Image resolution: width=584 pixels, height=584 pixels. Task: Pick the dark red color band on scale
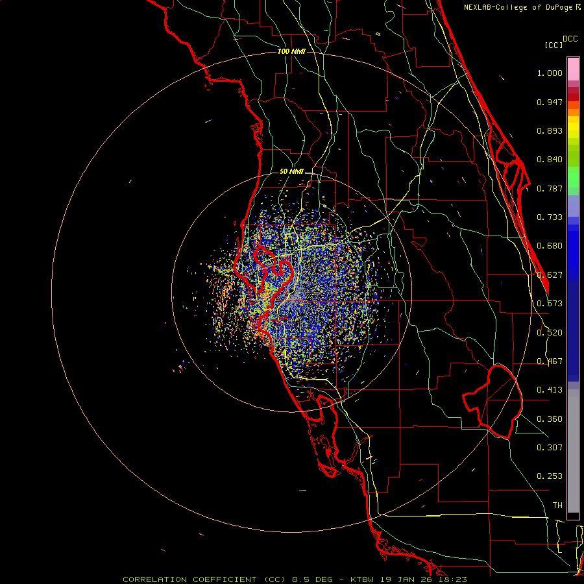point(573,97)
